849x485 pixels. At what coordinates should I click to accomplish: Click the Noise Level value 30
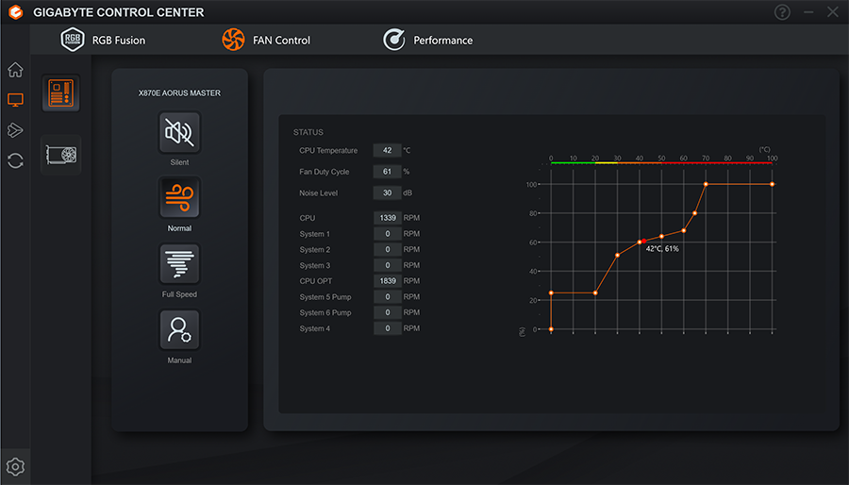pyautogui.click(x=387, y=192)
